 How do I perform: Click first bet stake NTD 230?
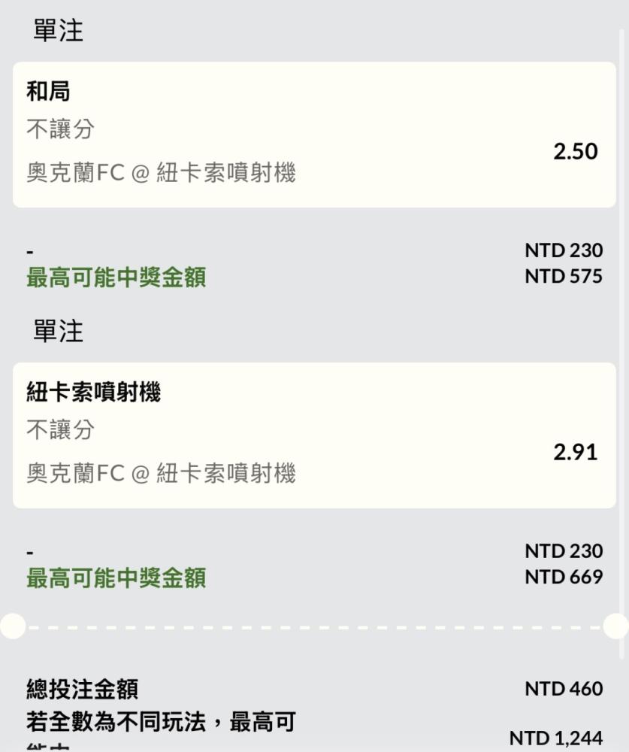(564, 250)
